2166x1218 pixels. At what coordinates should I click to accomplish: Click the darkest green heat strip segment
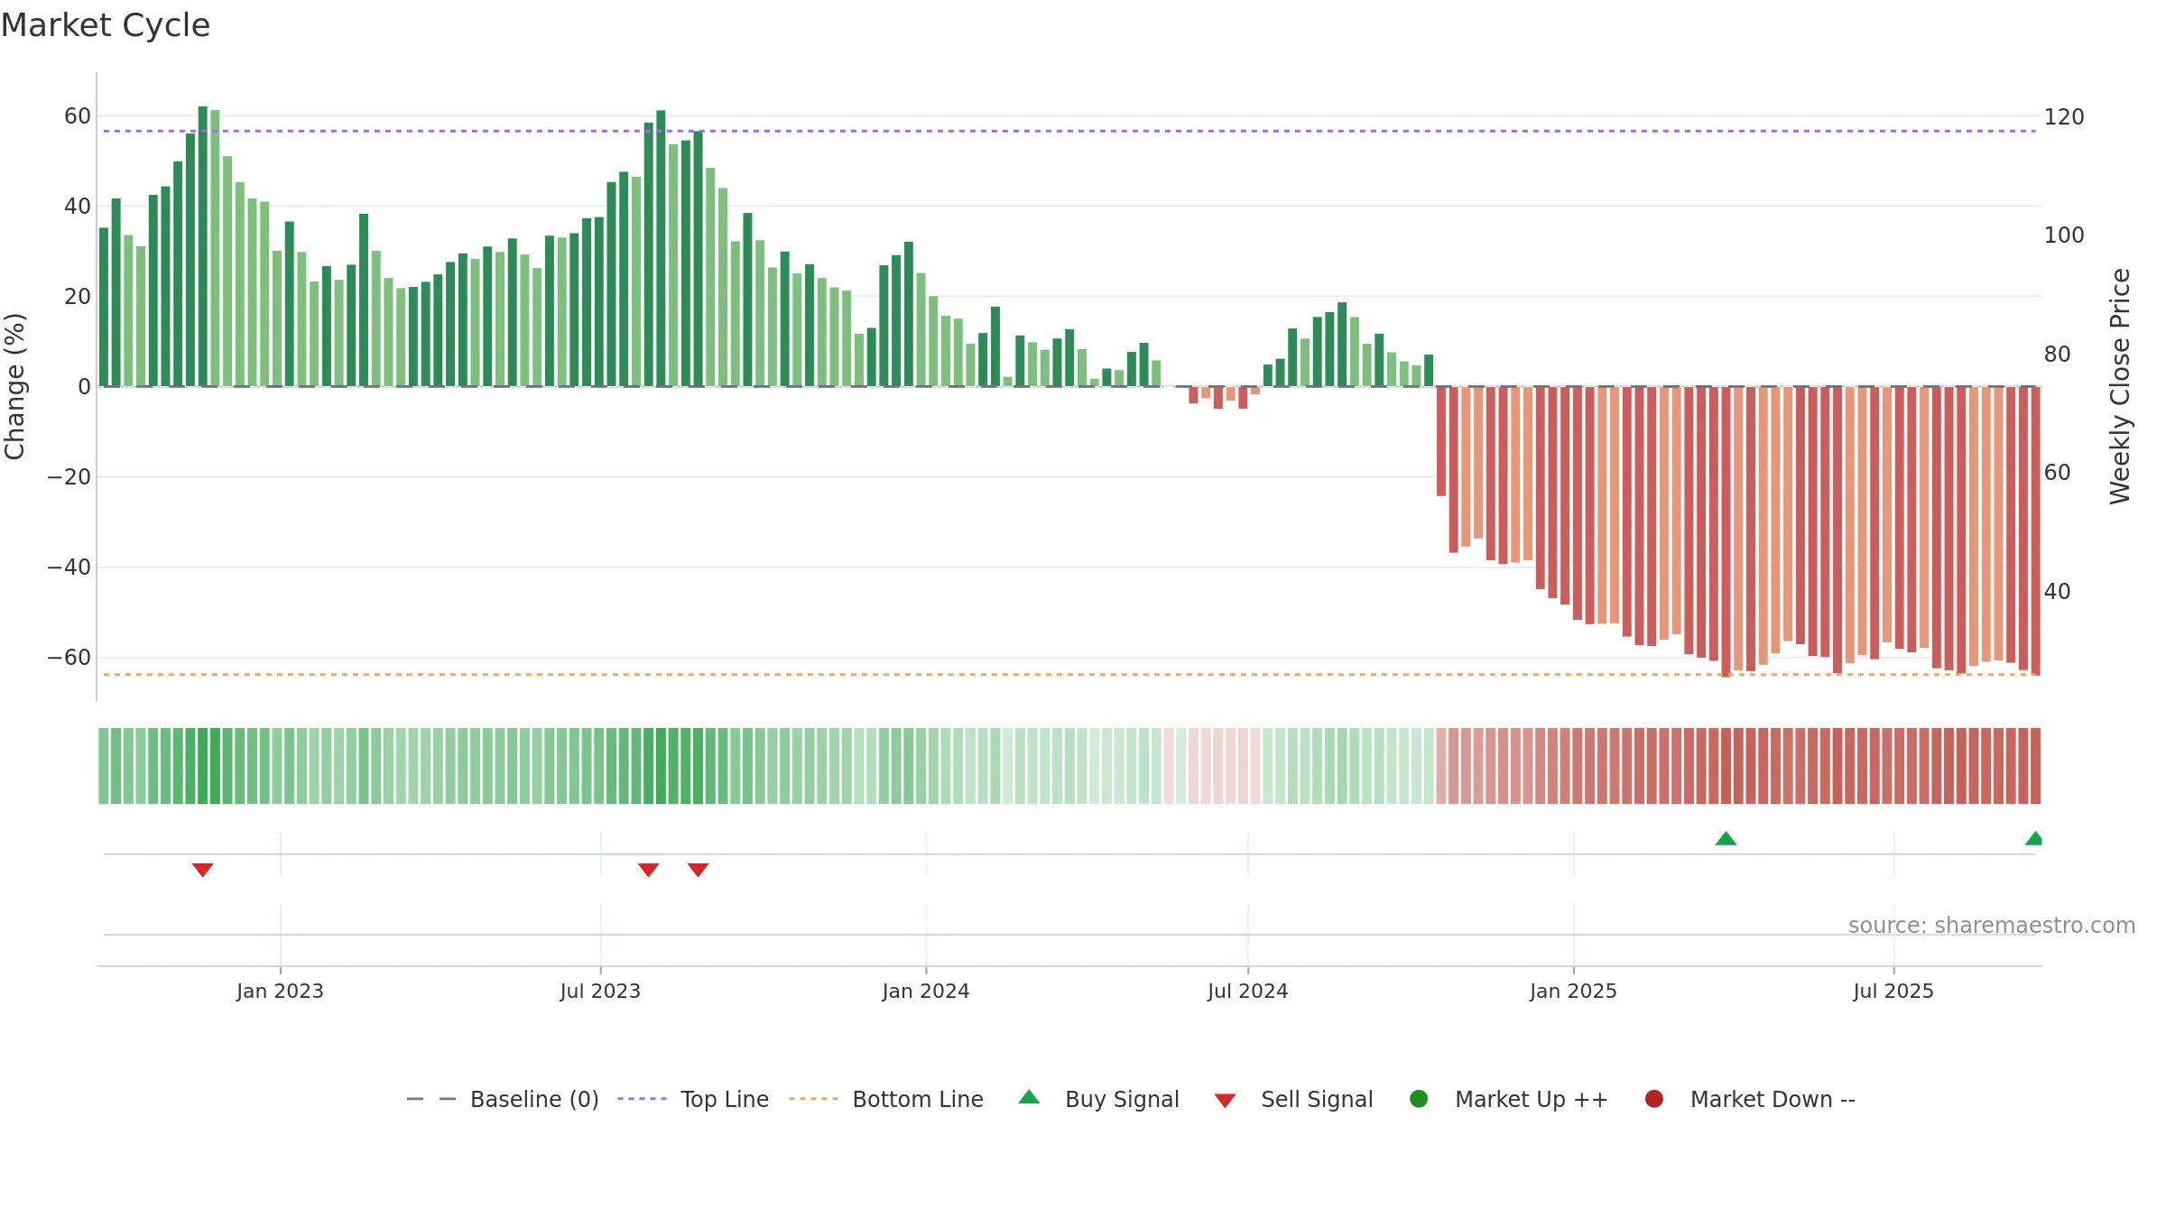point(202,766)
